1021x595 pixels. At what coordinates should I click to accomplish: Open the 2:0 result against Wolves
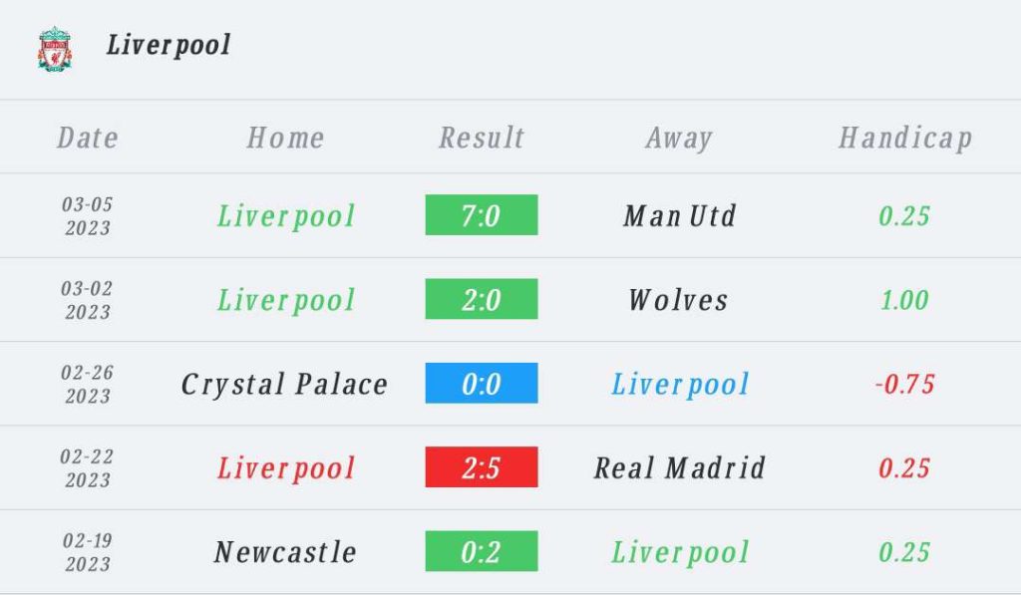click(x=482, y=299)
